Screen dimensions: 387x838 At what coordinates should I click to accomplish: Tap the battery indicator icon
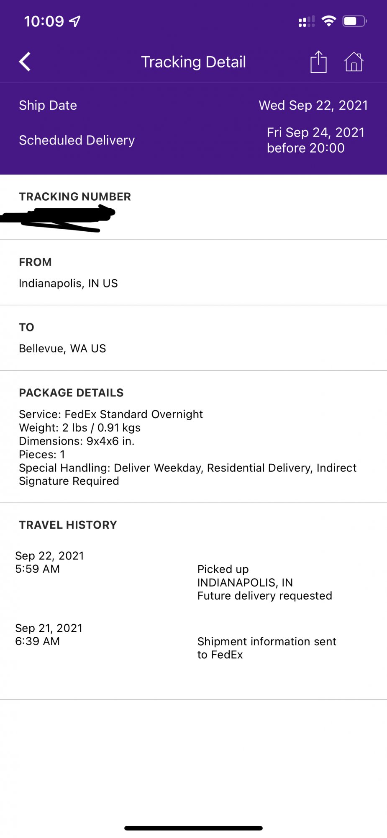pyautogui.click(x=355, y=21)
